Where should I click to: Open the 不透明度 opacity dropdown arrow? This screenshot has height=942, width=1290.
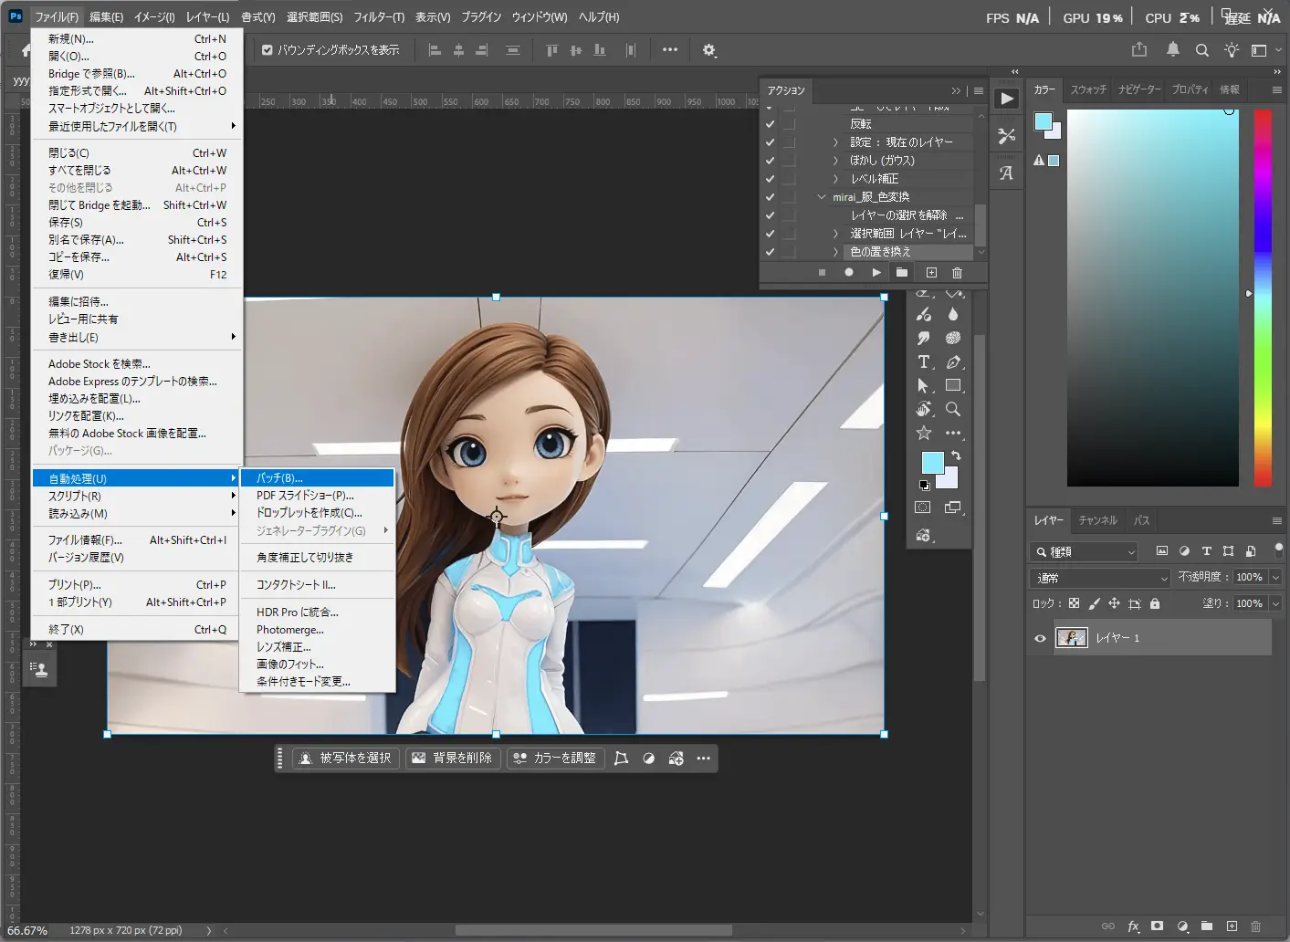coord(1275,578)
